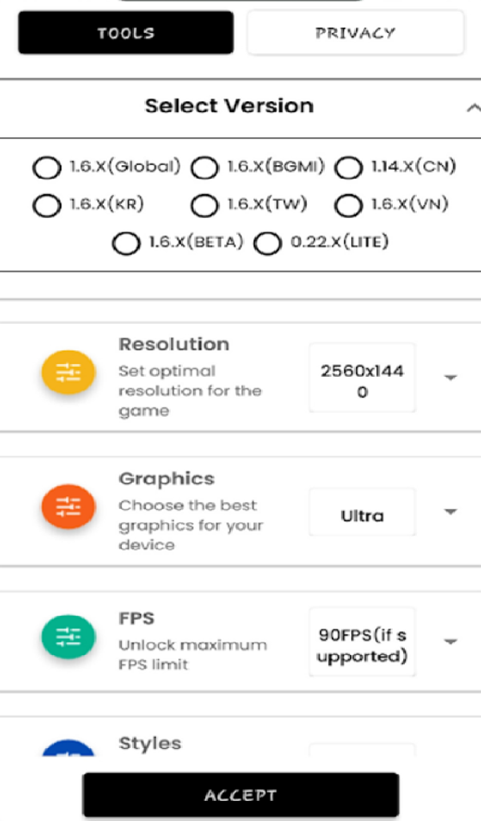481x821 pixels.
Task: Choose the 1.6.X(VN) version radio
Action: point(348,205)
